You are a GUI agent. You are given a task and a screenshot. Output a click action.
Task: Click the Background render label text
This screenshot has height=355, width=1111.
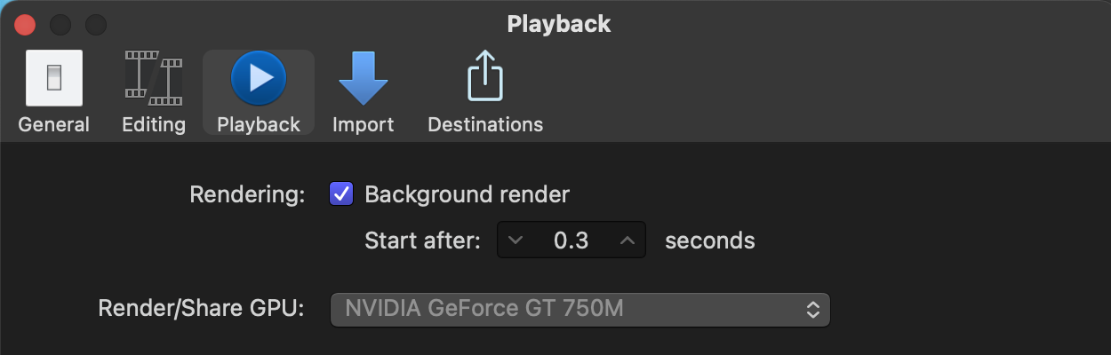(467, 193)
